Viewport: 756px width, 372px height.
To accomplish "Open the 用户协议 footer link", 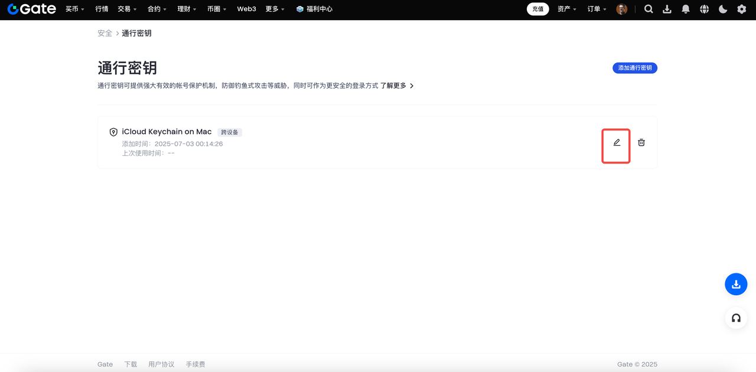I will coord(161,364).
